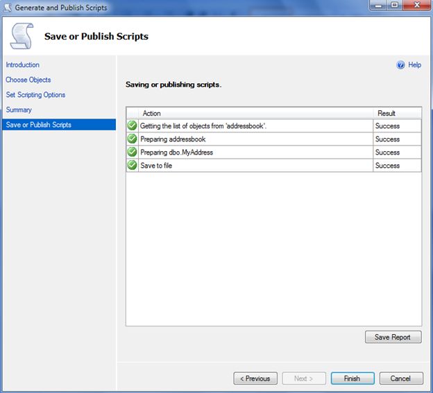This screenshot has height=393, width=433.
Task: Click green check icon for Save to file row
Action: 133,165
